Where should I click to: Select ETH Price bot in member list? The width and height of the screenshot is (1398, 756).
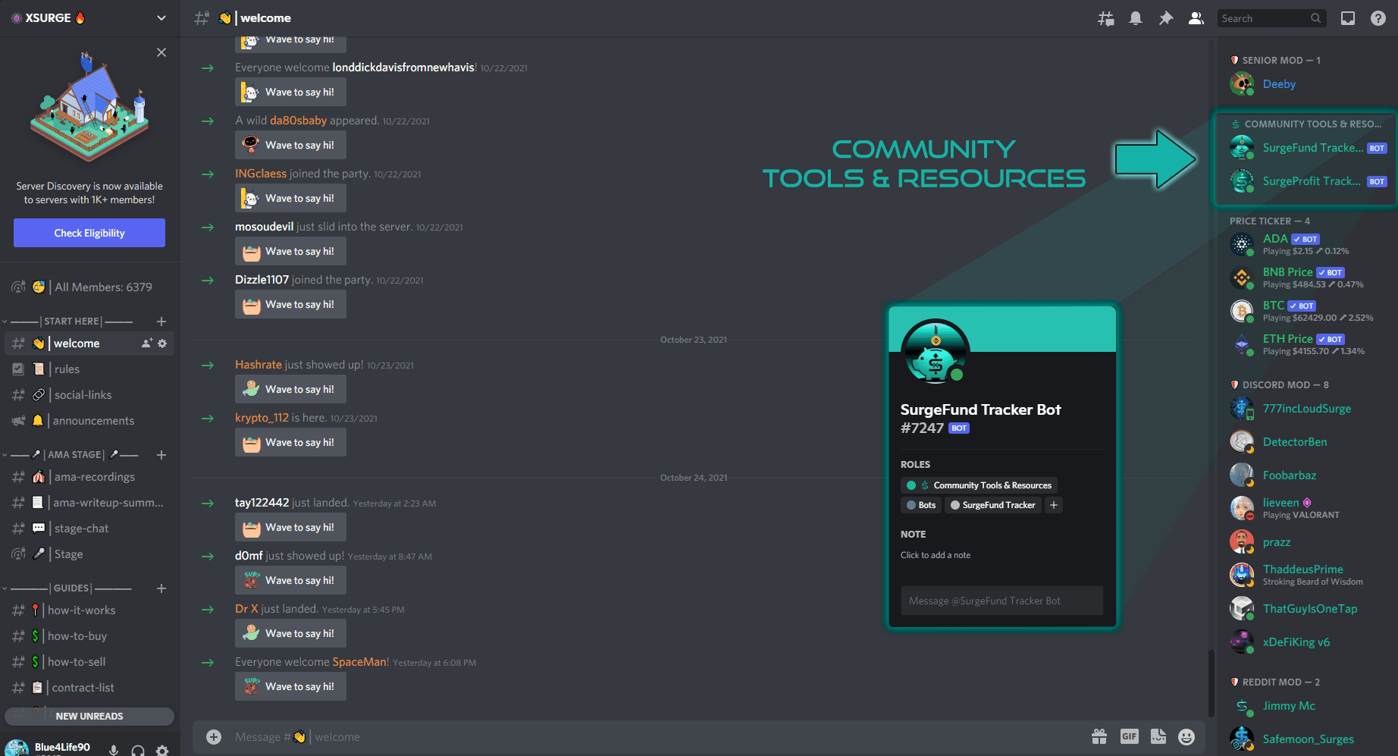pyautogui.click(x=1306, y=344)
